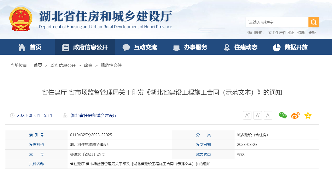The image size is (332, 173).
Task: Click the 文号 label cell
Action: click(36, 154)
